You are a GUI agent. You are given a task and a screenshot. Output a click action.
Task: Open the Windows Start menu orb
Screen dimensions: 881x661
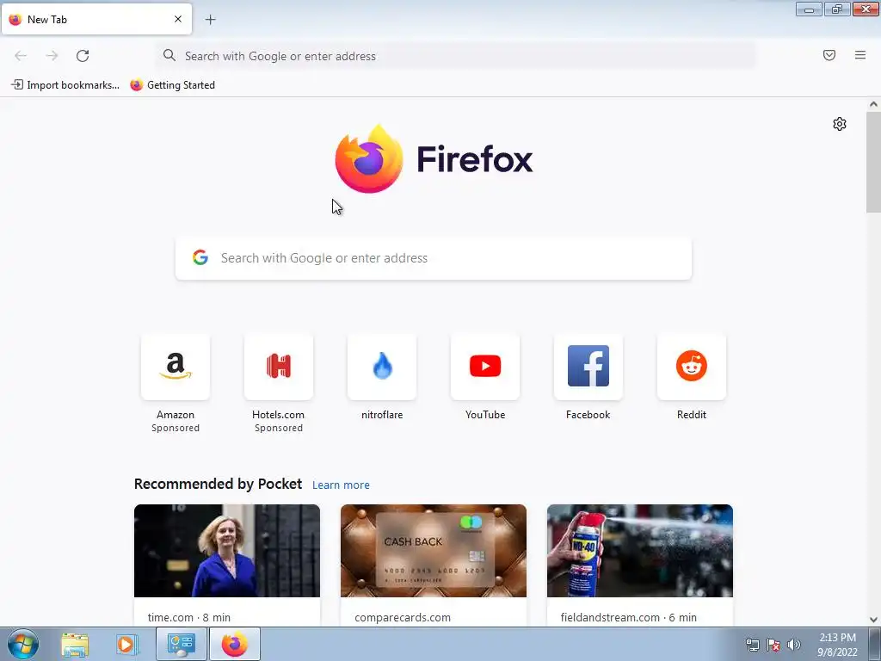pos(23,644)
